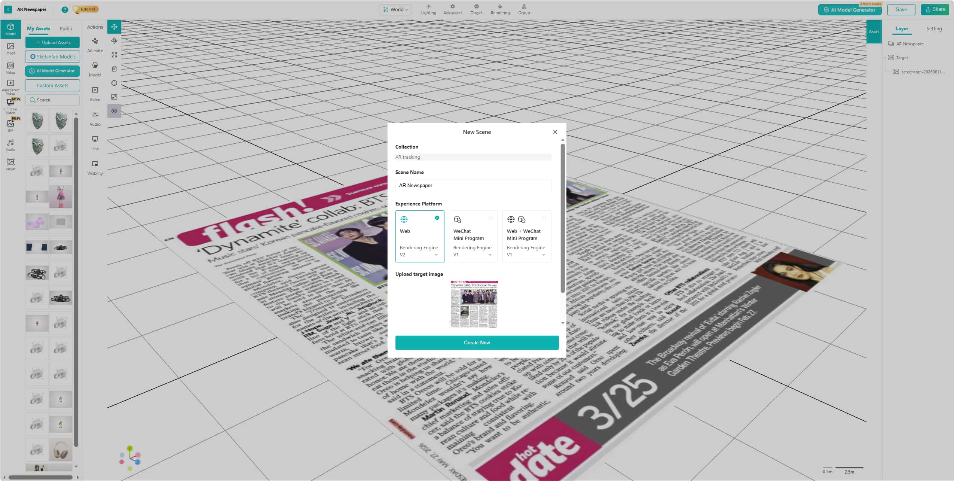Select the scale tool
The height and width of the screenshot is (481, 954).
click(x=114, y=55)
